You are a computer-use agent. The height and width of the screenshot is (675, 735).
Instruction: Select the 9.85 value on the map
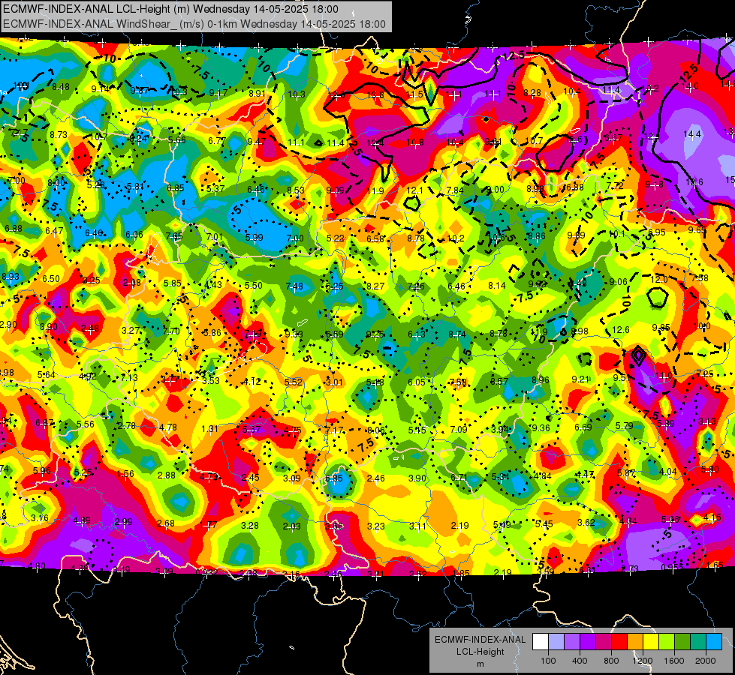pyautogui.click(x=661, y=328)
